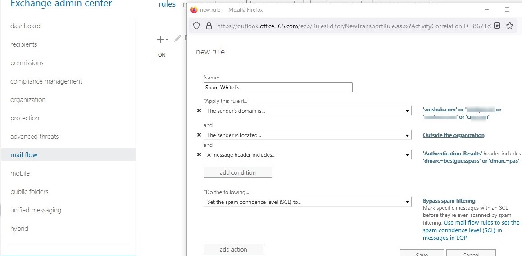Delete the message header includes condition
This screenshot has height=256, width=526.
point(199,155)
